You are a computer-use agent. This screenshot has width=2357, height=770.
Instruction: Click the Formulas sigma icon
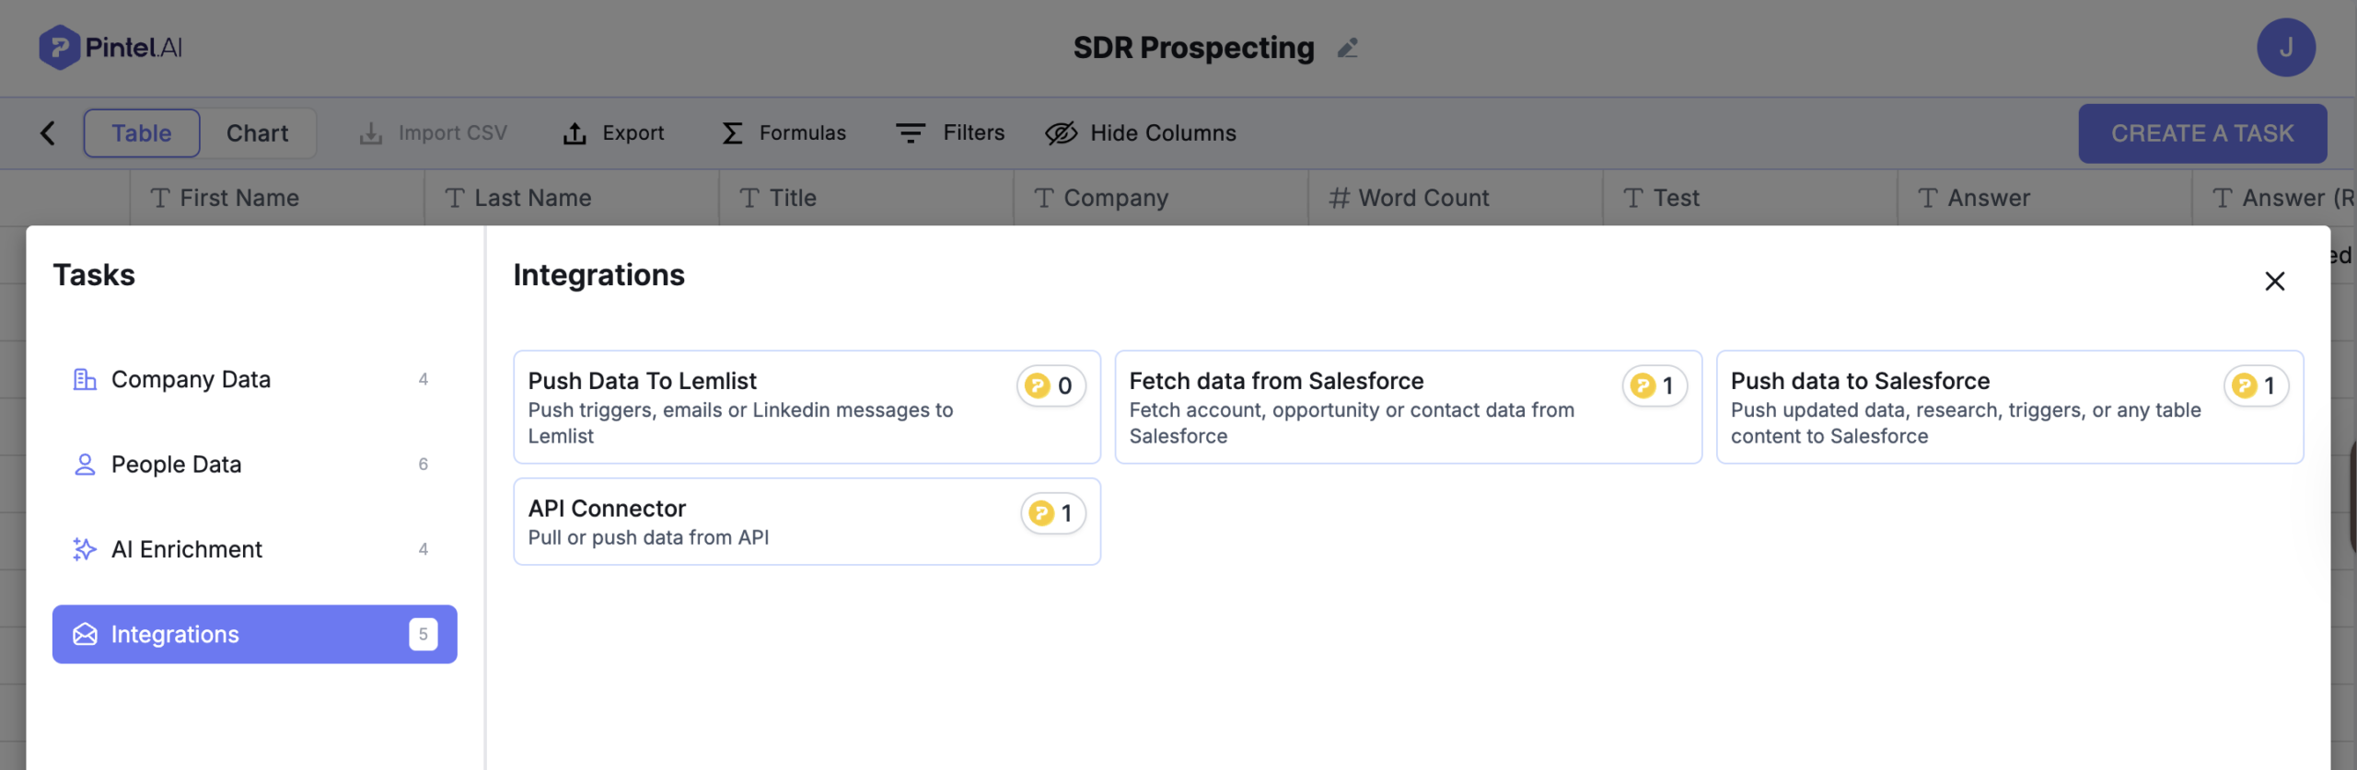click(732, 133)
